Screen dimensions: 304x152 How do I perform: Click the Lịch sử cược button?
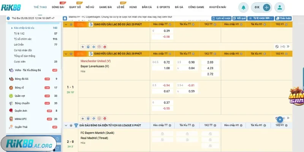221,18
